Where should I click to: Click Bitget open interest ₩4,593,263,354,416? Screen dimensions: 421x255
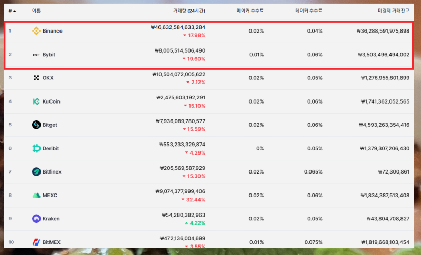pos(384,125)
